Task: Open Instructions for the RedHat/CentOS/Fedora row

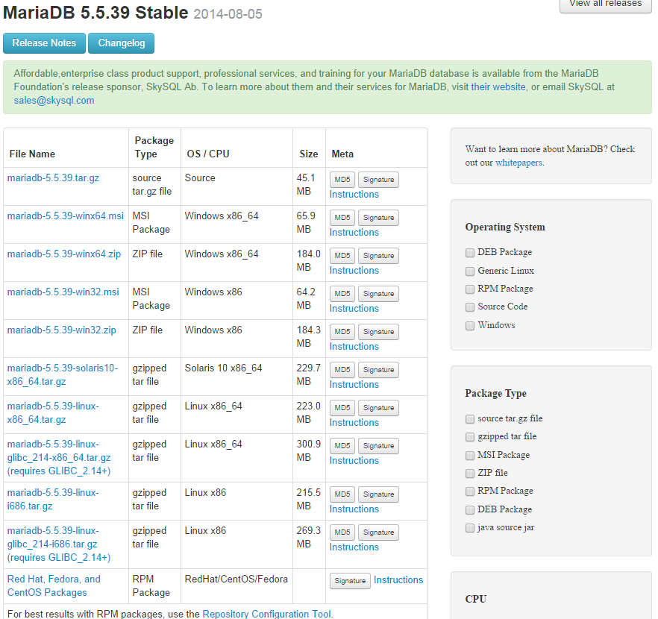Action: (x=398, y=580)
